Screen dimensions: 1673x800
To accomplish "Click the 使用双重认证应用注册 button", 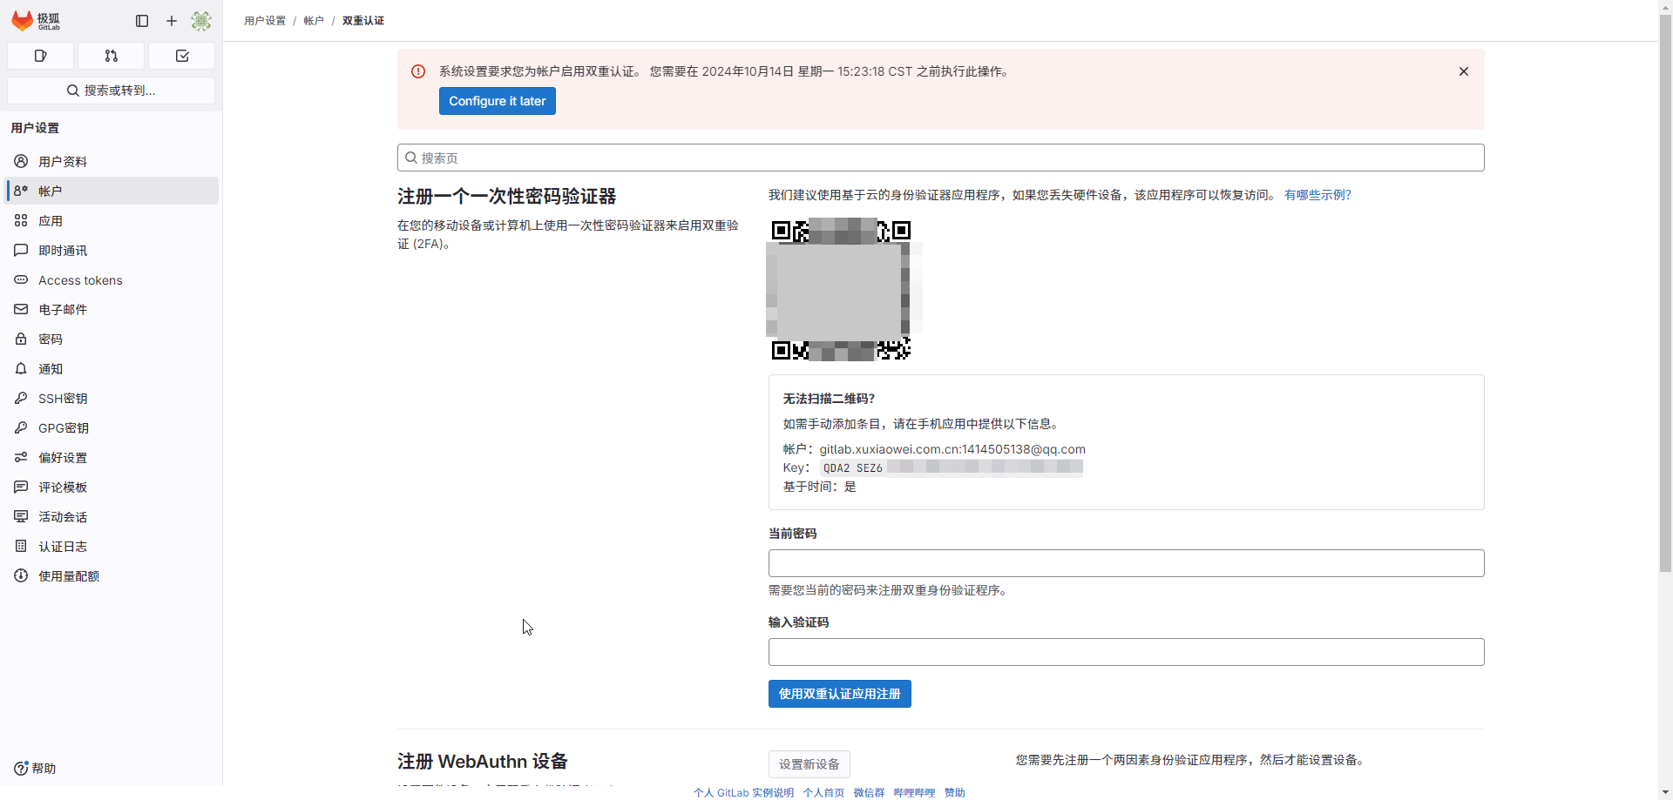I will [839, 694].
